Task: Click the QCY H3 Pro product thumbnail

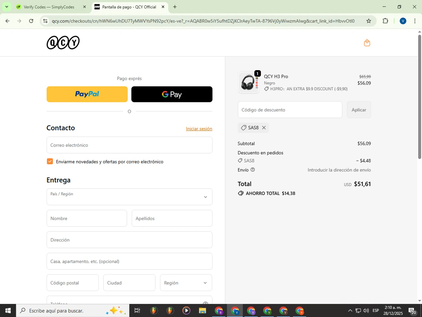Action: [249, 82]
